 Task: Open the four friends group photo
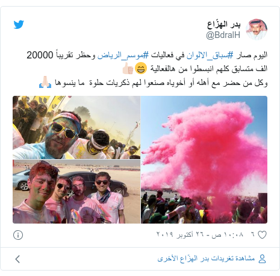click(x=76, y=192)
